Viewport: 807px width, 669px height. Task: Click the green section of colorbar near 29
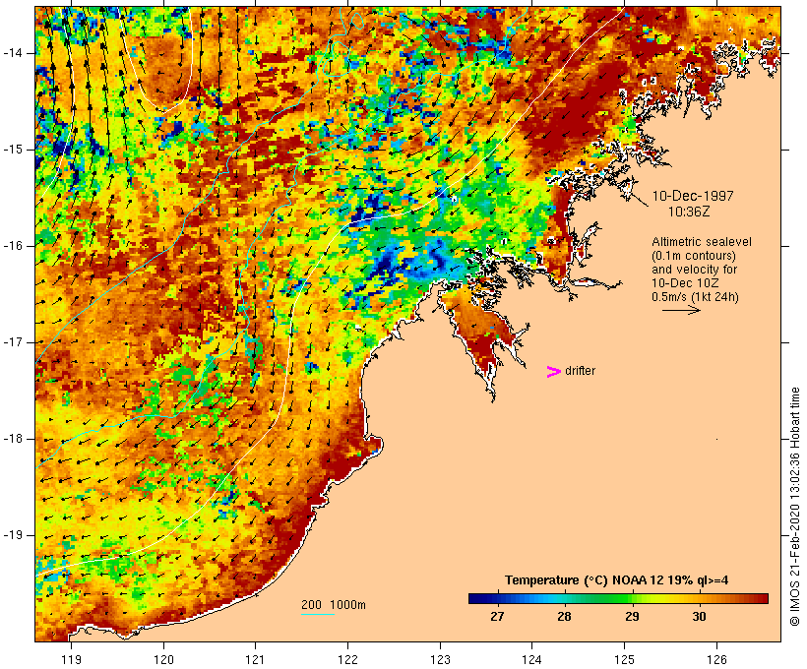(628, 598)
